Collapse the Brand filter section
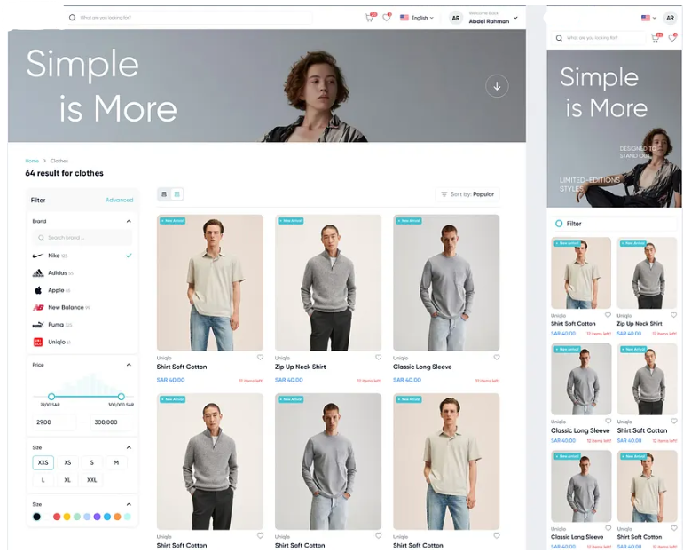The image size is (683, 552). coord(129,221)
